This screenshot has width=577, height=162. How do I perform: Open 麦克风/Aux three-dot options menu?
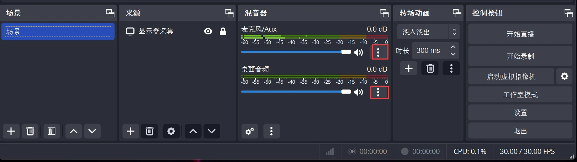click(378, 52)
